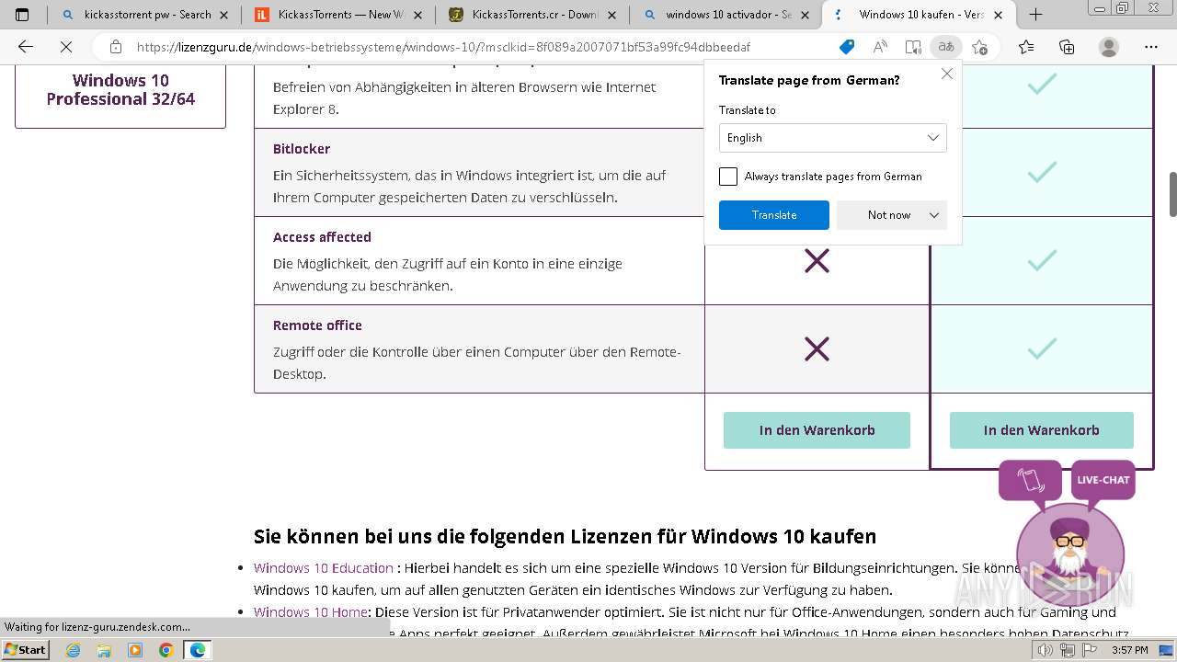Open media player from the taskbar
The image size is (1177, 662).
coord(135,650)
